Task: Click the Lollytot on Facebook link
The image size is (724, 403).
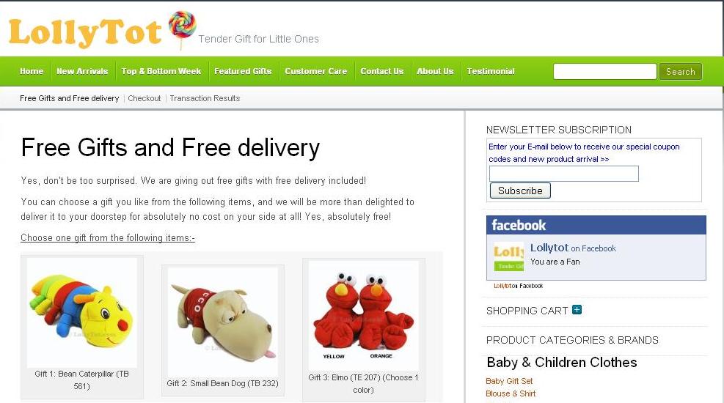Action: click(x=573, y=248)
